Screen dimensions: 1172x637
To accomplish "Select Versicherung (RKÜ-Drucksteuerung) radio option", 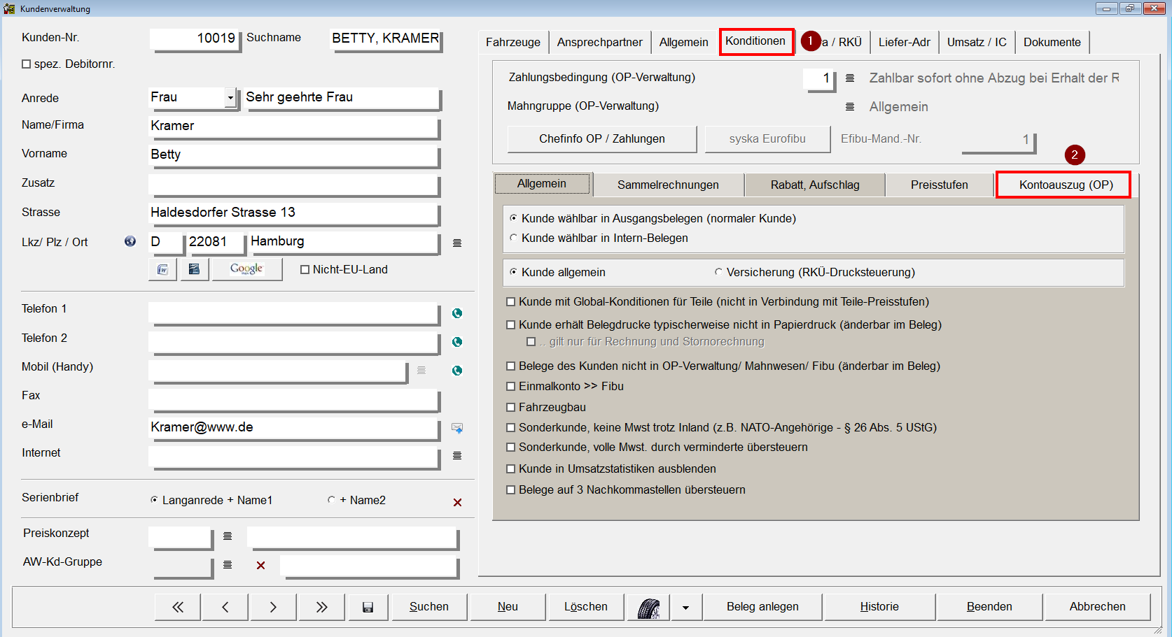I will pos(718,272).
